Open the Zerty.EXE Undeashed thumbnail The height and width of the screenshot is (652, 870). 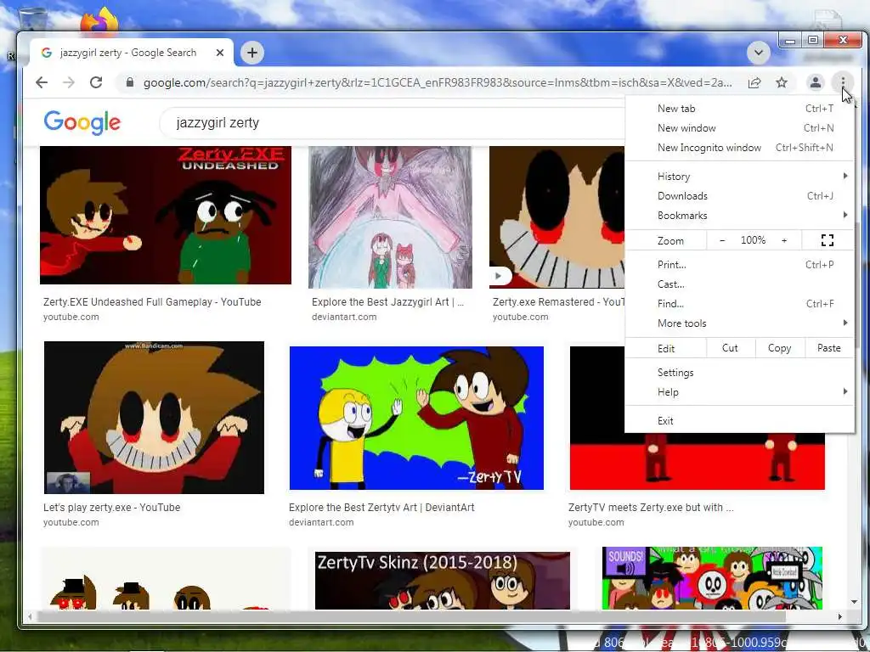click(166, 215)
